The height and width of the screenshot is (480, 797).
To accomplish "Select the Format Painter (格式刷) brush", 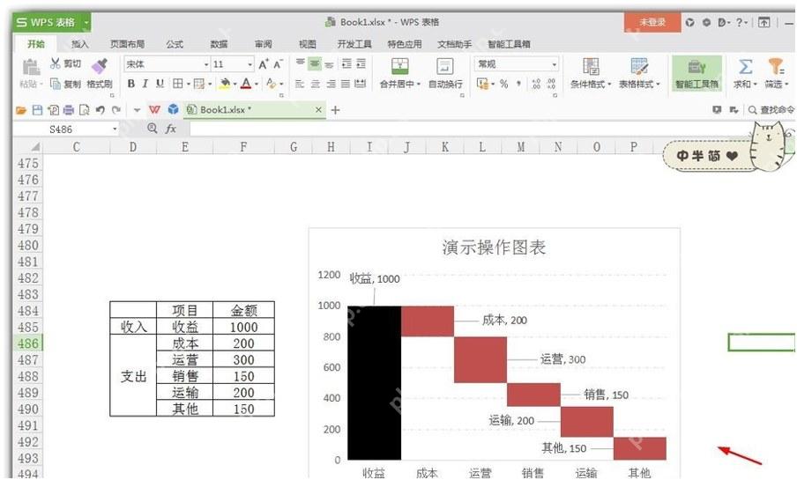I will (x=99, y=65).
